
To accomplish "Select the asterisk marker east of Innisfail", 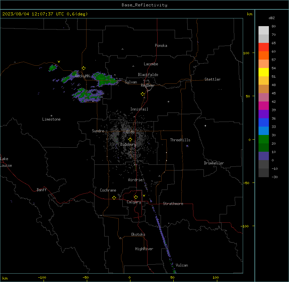I will coord(168,101).
